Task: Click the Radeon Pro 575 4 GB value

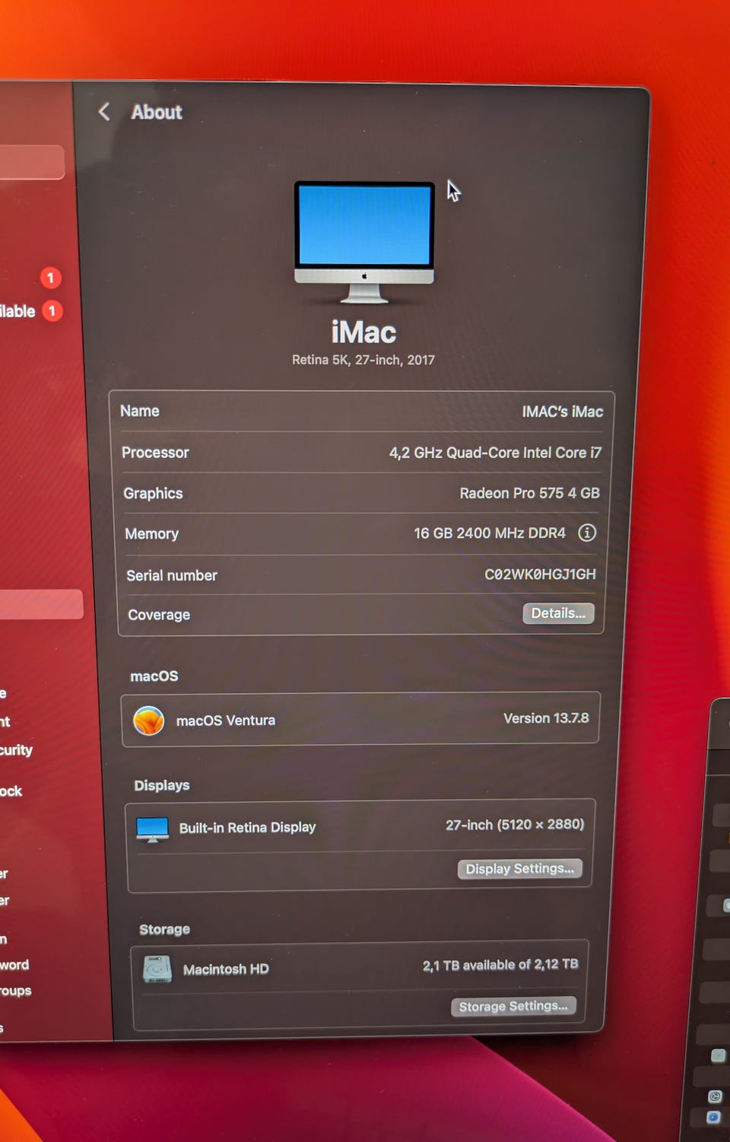Action: tap(530, 493)
